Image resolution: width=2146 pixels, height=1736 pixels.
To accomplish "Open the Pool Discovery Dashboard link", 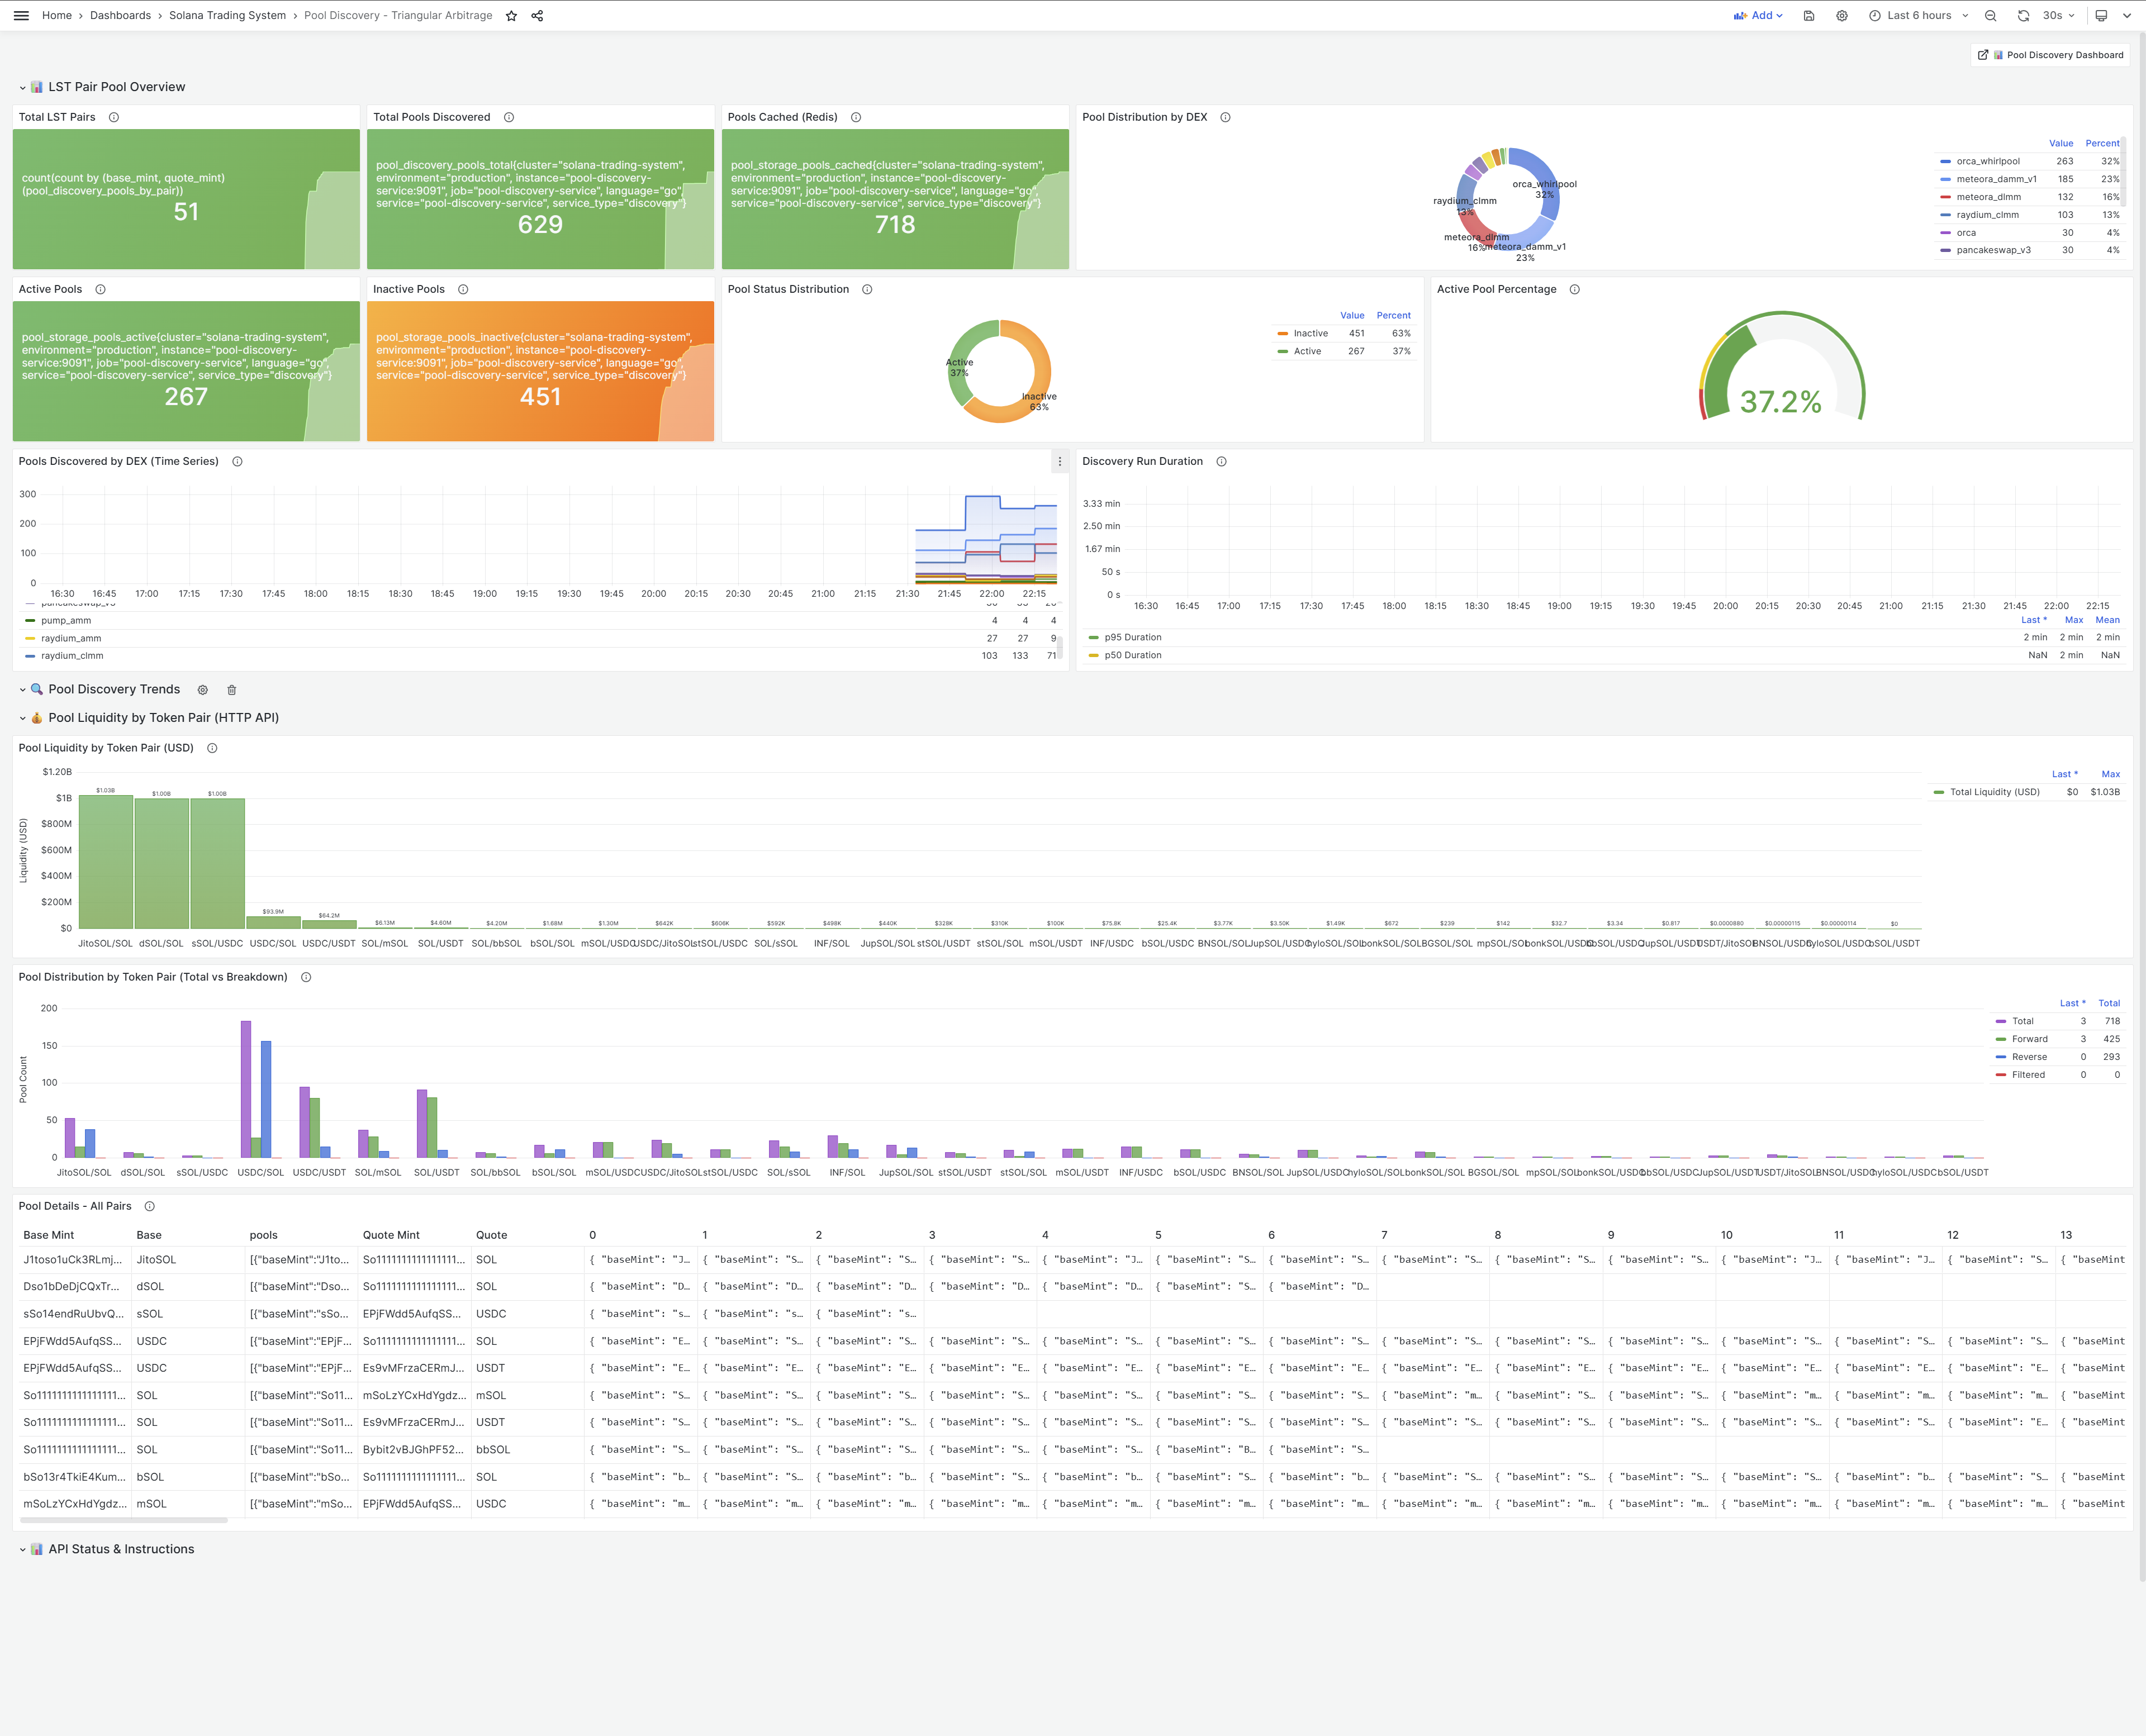I will tap(2050, 55).
